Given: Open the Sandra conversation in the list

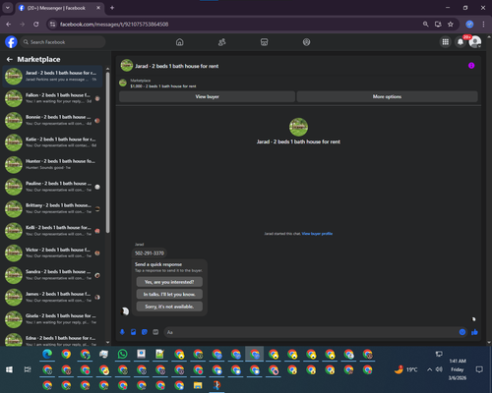Looking at the screenshot, I should click(52, 275).
